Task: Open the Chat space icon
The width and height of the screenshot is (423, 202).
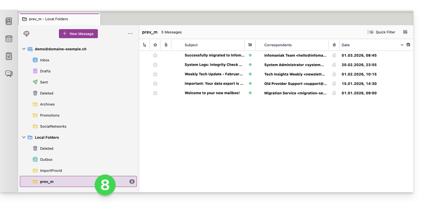Action: click(9, 74)
